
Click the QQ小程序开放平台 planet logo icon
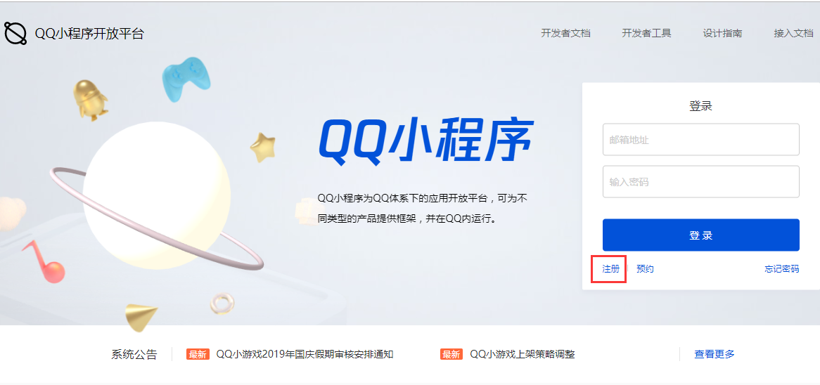pyautogui.click(x=15, y=34)
